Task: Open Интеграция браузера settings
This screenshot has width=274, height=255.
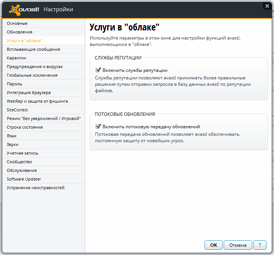Action: click(x=44, y=93)
